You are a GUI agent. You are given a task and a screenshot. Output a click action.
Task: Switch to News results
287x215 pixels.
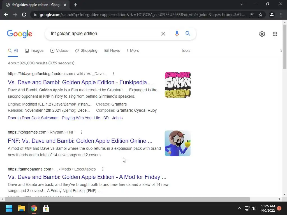click(x=112, y=51)
